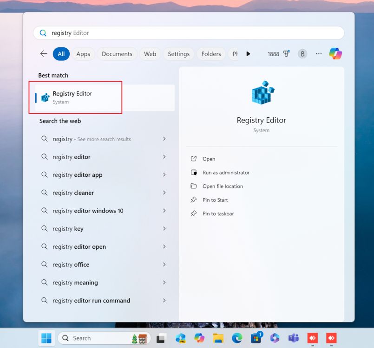Switch to the Apps filter tab
The image size is (374, 348).
click(x=83, y=54)
